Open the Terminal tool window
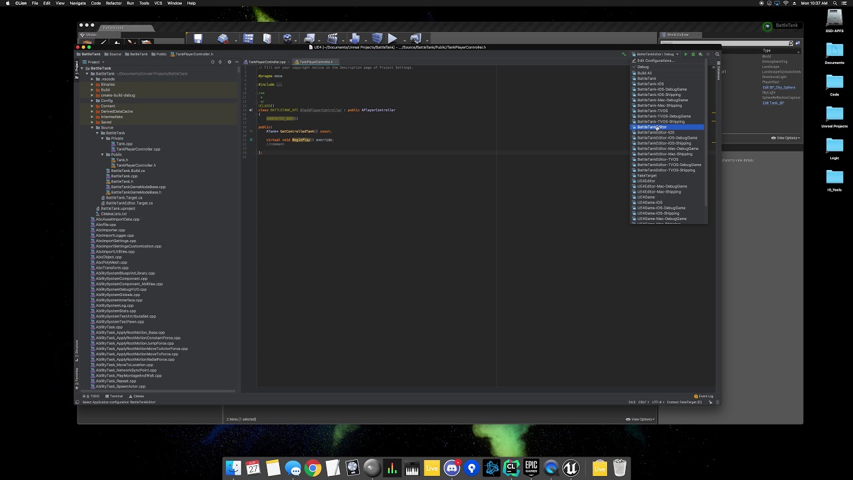This screenshot has width=853, height=480. click(115, 396)
